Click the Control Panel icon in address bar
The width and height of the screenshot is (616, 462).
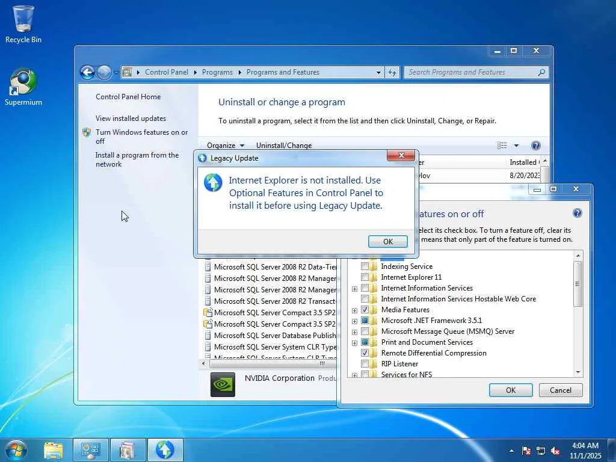[127, 72]
